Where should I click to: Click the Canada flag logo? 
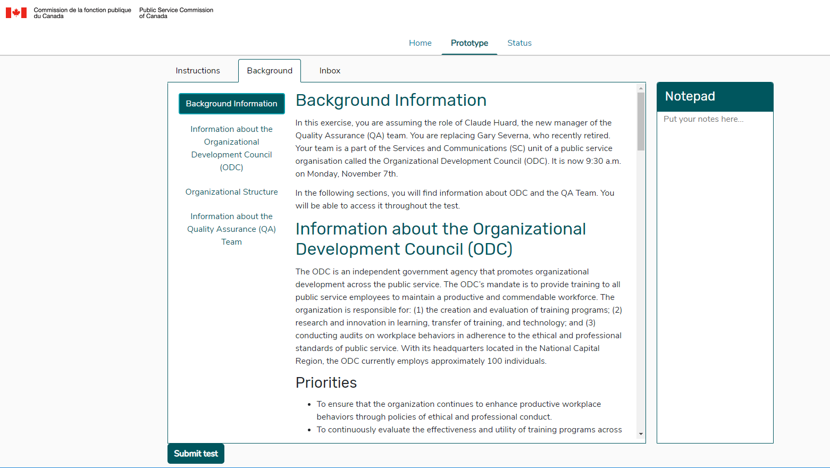tap(16, 13)
